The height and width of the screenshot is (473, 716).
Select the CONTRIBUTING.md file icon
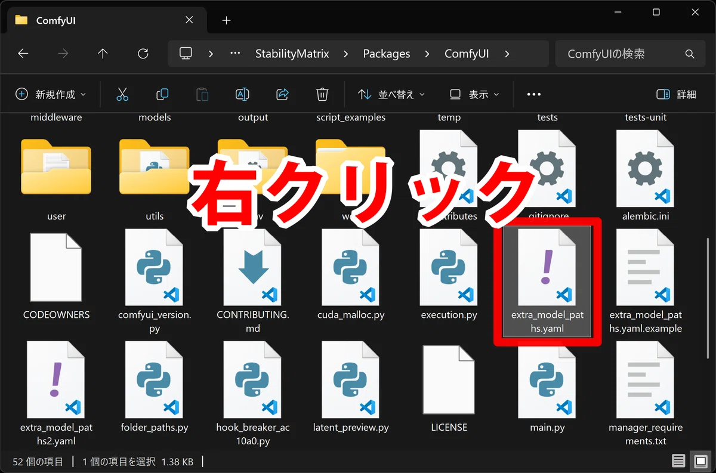pyautogui.click(x=252, y=267)
